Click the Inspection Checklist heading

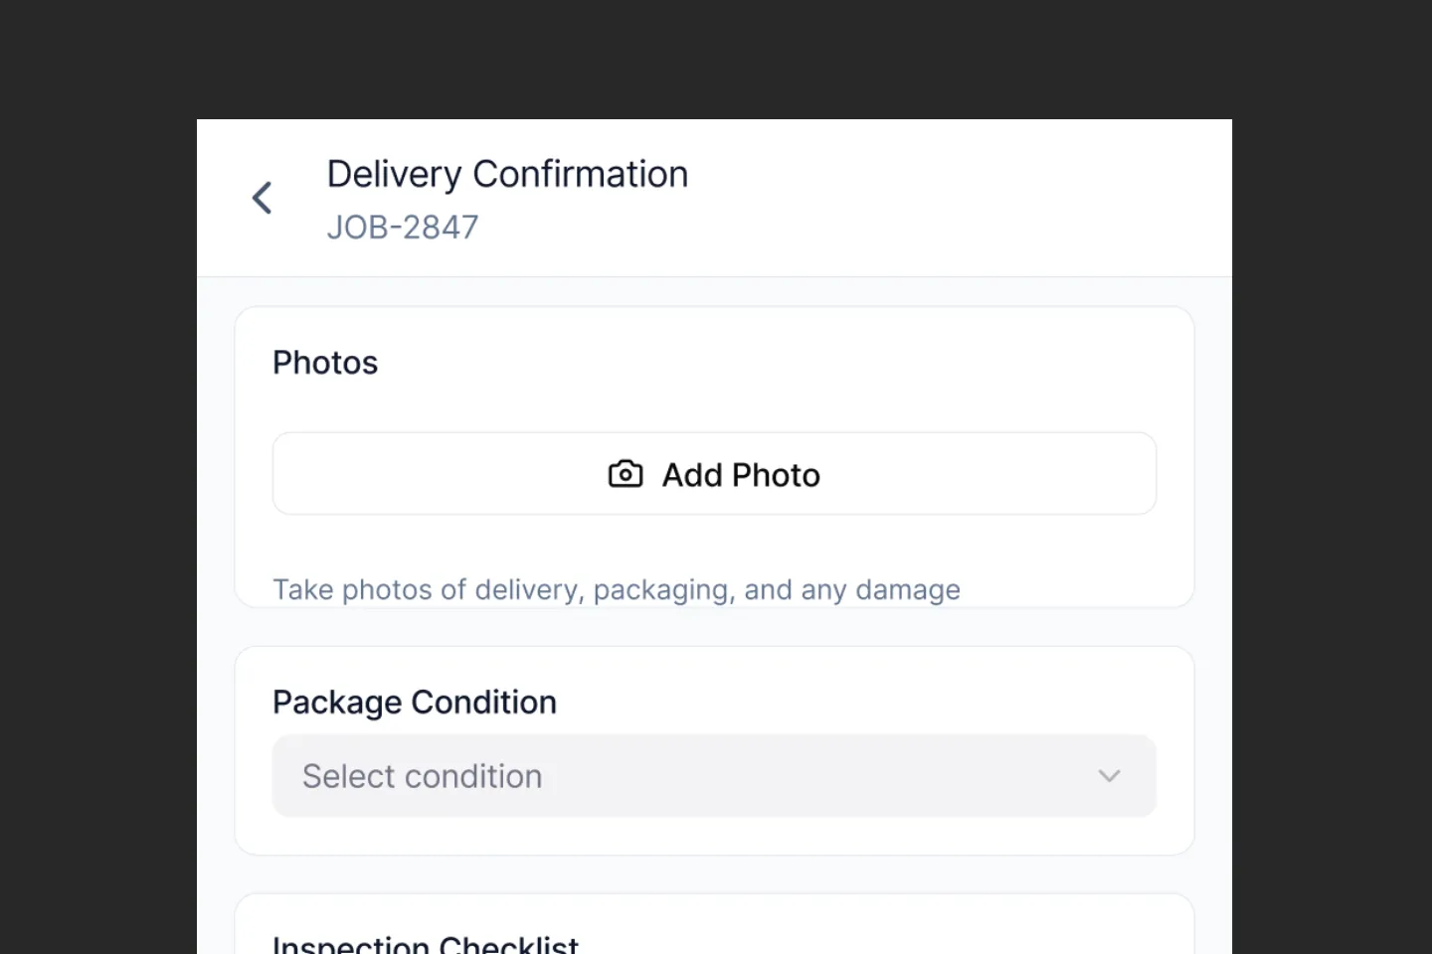(x=426, y=942)
